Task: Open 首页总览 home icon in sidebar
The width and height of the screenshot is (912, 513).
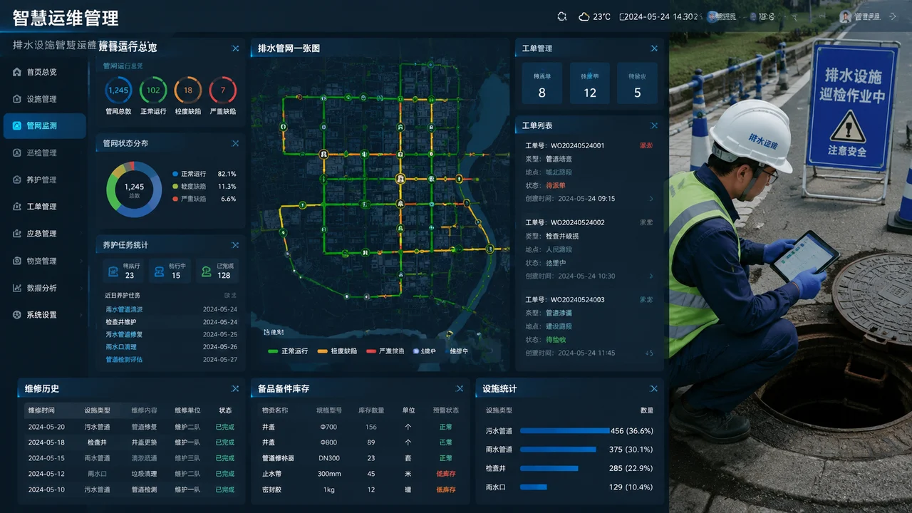Action: pyautogui.click(x=17, y=72)
